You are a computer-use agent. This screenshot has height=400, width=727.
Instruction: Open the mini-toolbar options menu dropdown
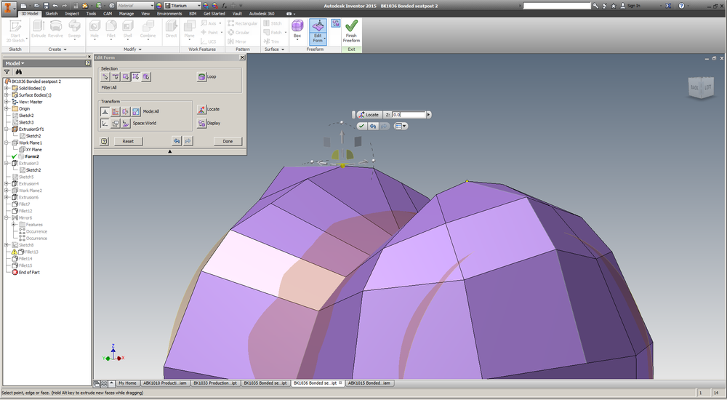[401, 127]
